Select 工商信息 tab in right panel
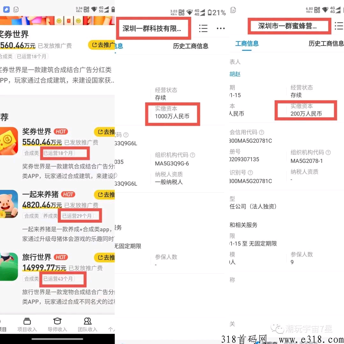 [x=247, y=43]
